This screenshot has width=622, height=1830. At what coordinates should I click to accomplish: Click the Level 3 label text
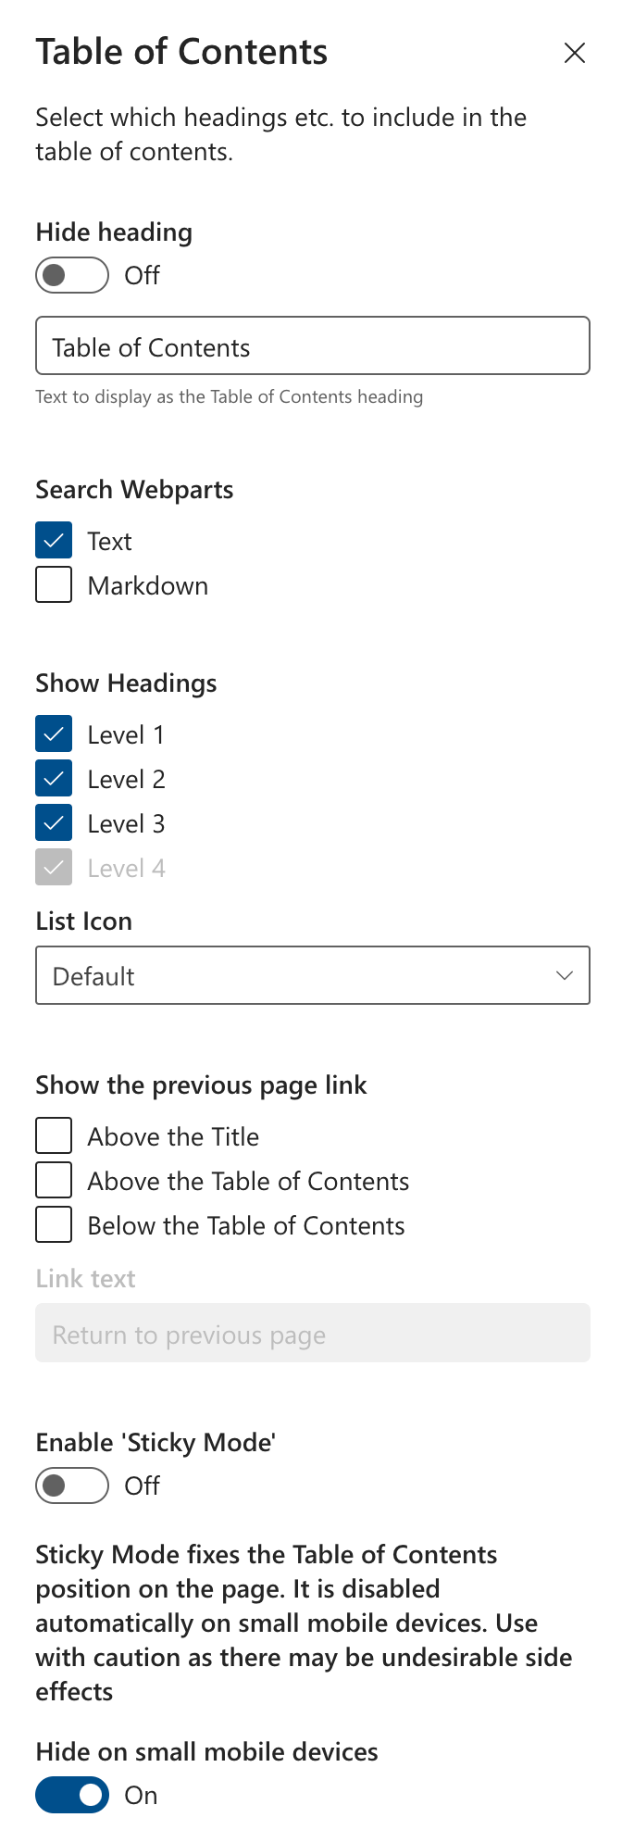click(x=126, y=824)
